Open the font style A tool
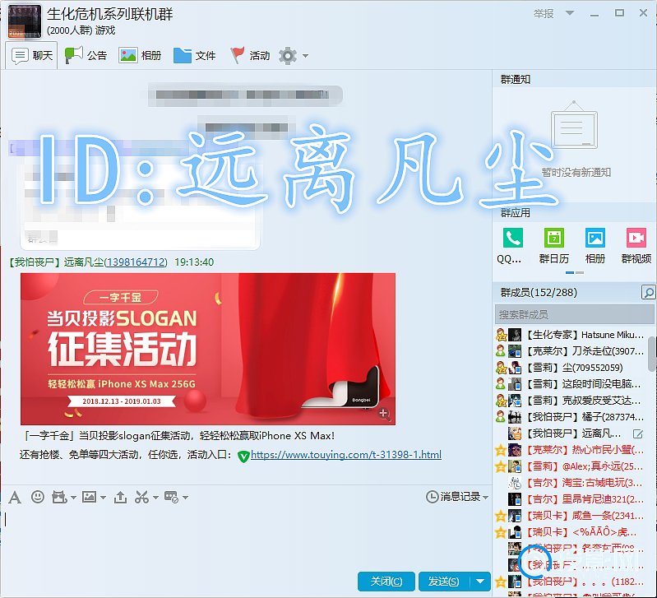 point(15,498)
